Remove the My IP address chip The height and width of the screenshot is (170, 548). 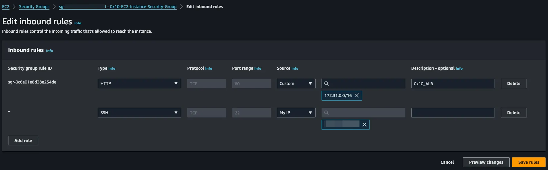click(x=364, y=125)
